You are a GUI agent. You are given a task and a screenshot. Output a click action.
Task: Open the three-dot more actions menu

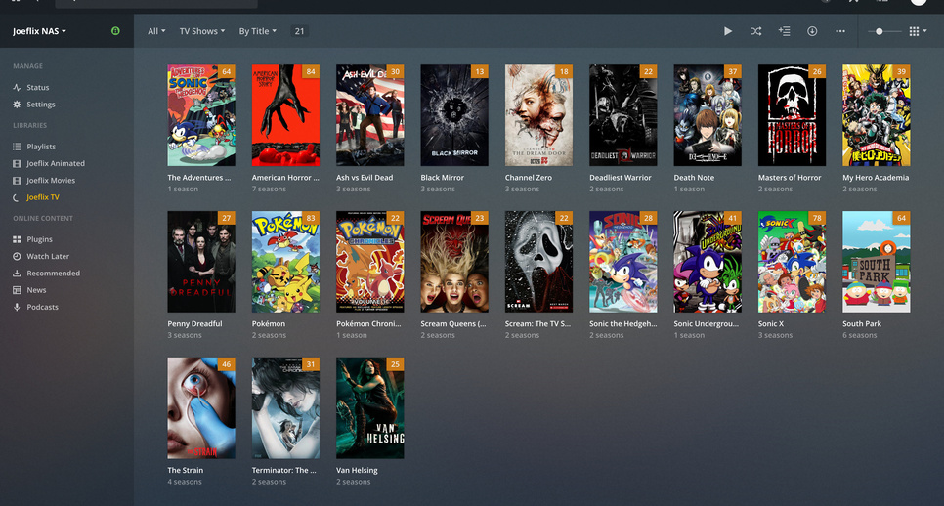[x=840, y=31]
